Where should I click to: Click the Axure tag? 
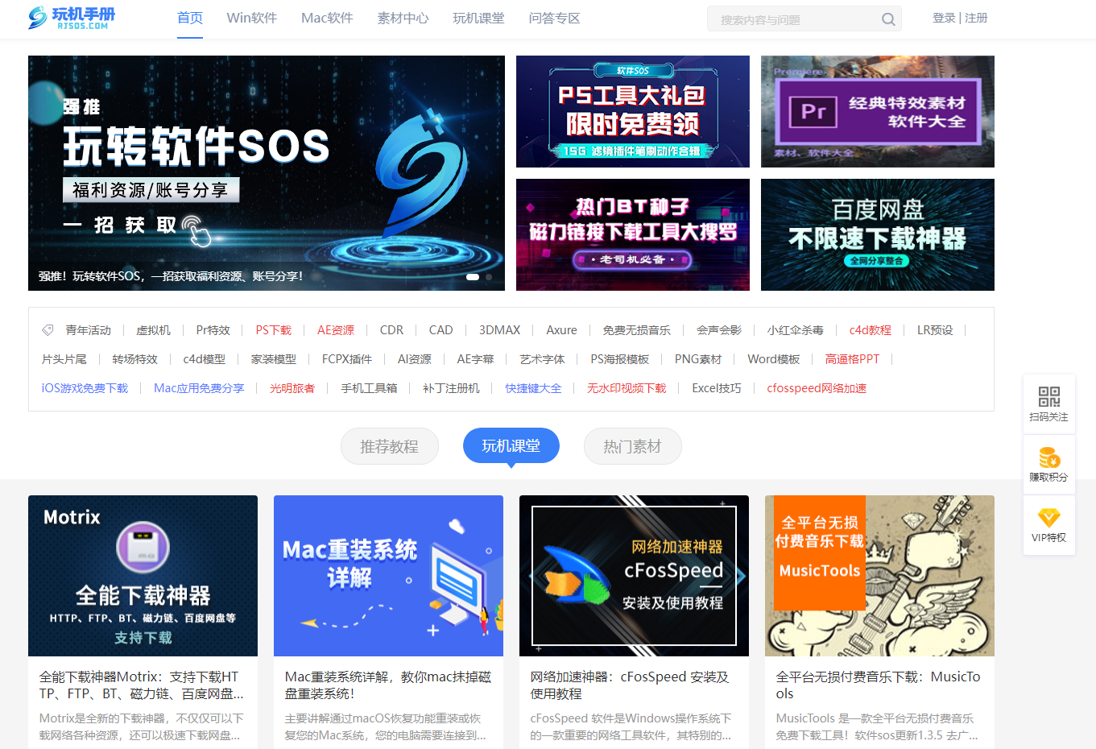562,330
